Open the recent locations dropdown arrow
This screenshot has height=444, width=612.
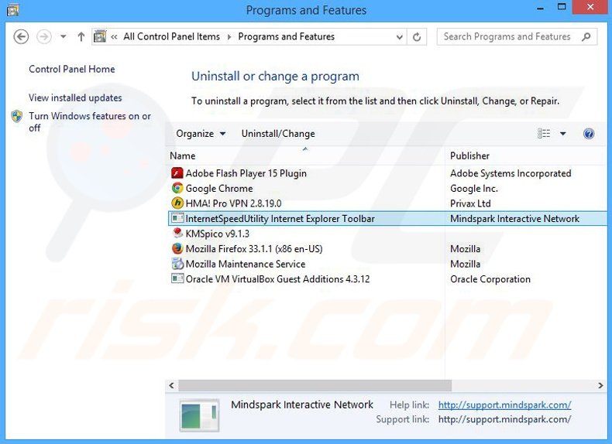(x=63, y=37)
